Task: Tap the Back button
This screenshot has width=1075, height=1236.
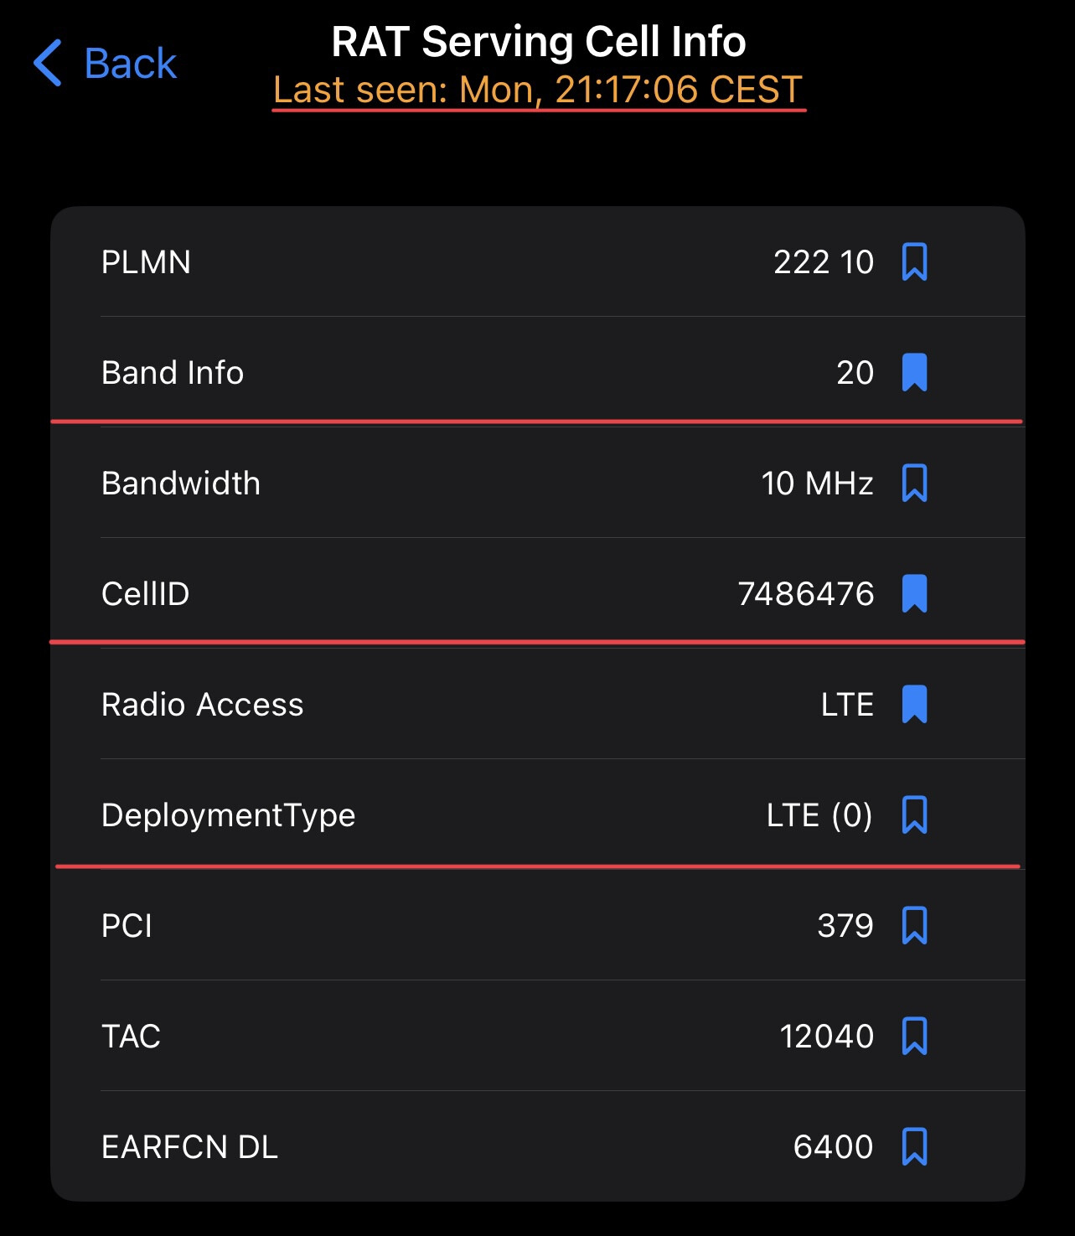Action: 130,64
